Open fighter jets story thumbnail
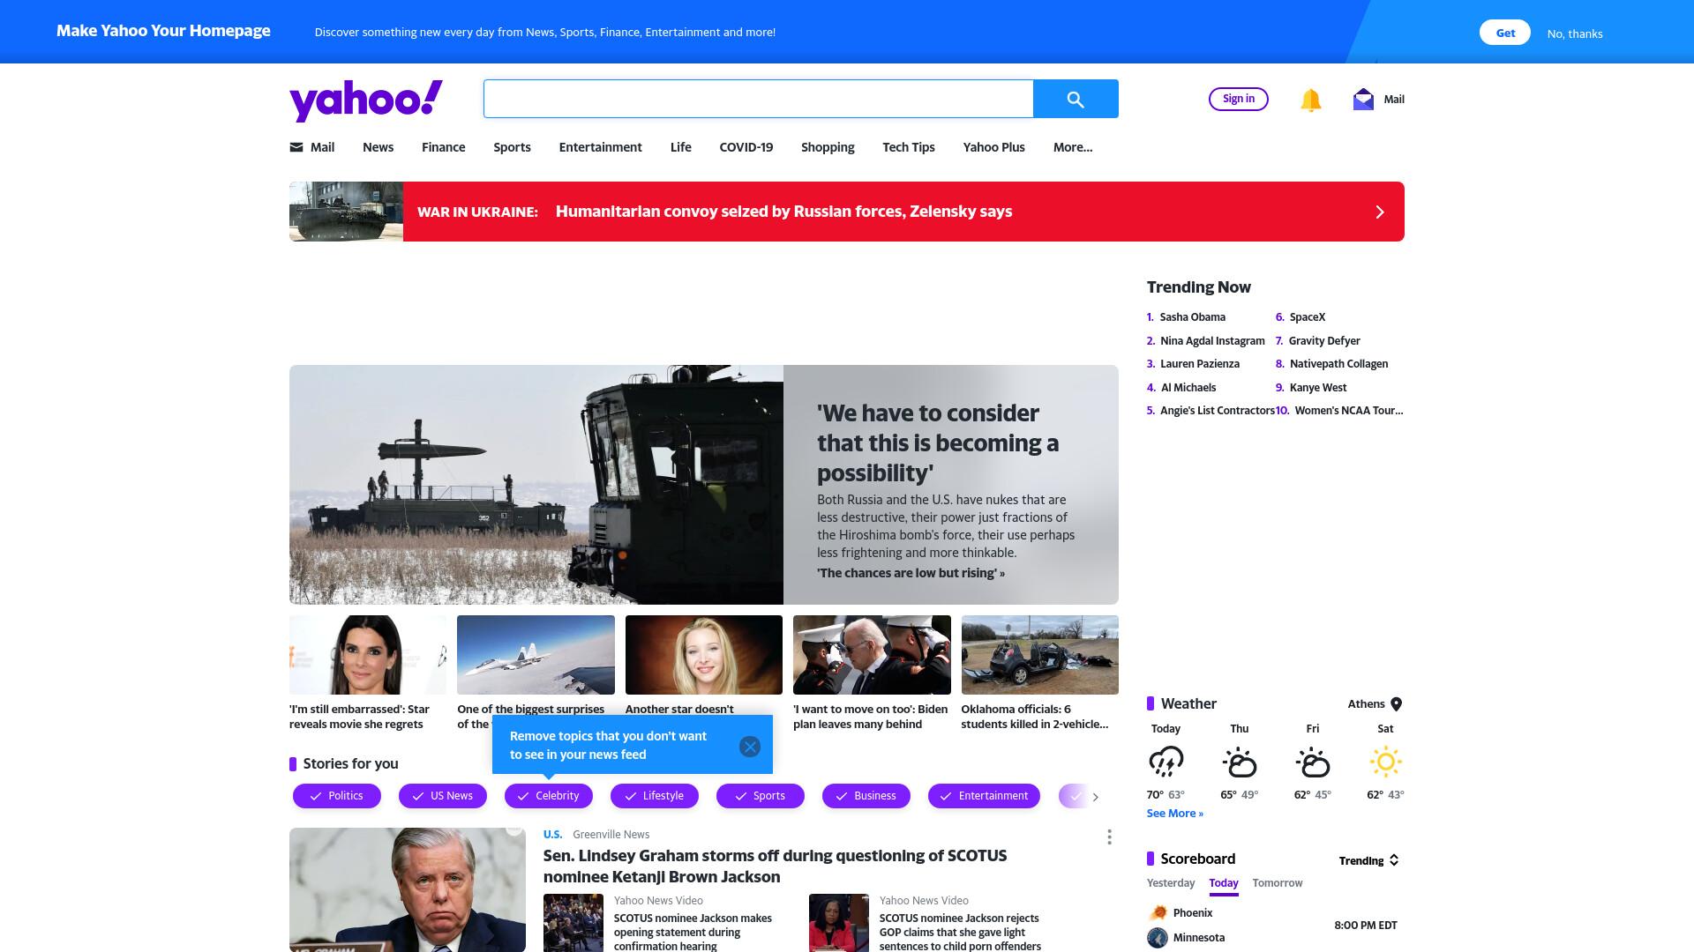 (x=536, y=655)
